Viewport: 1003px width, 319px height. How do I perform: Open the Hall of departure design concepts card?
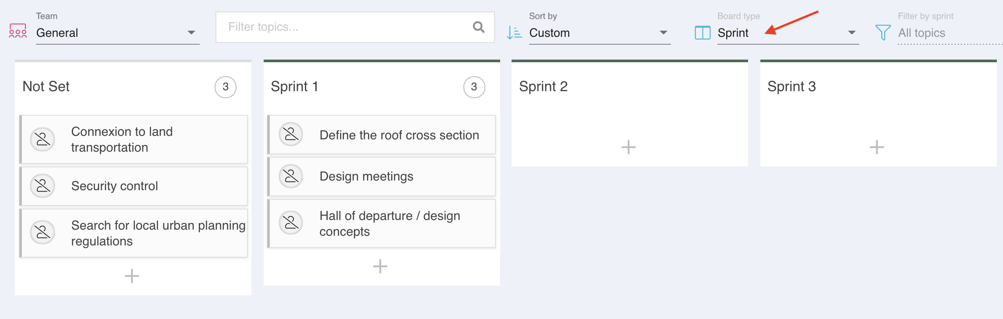coord(382,223)
